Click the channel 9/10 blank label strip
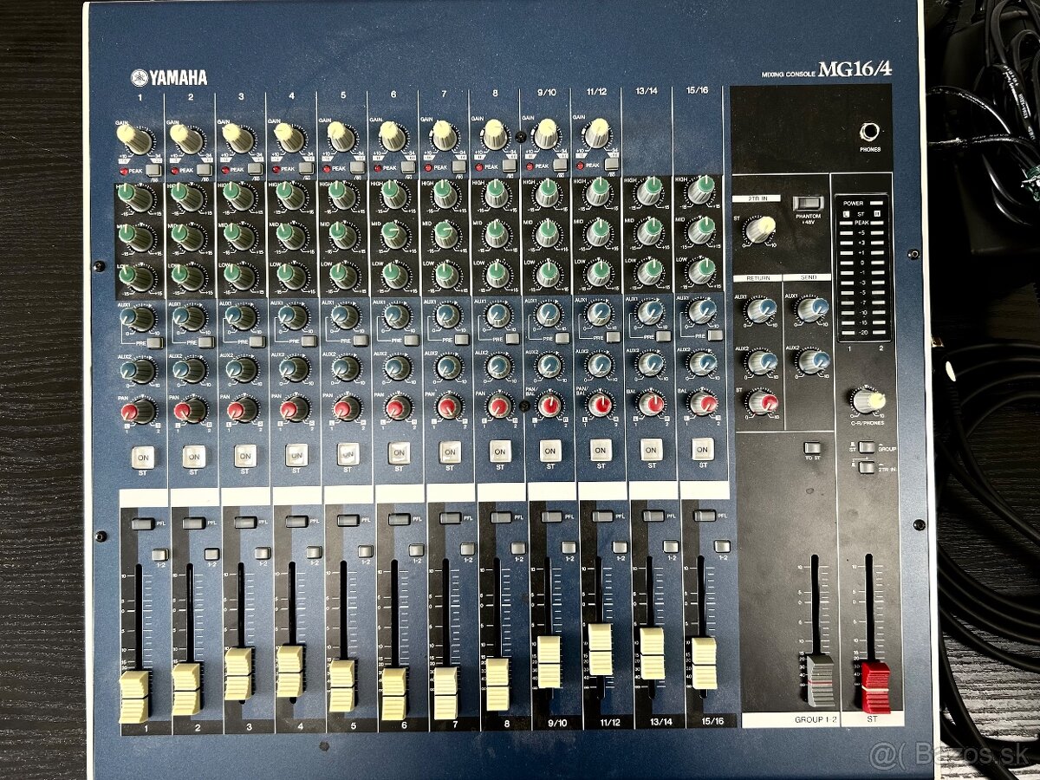1040x780 pixels. click(x=551, y=492)
